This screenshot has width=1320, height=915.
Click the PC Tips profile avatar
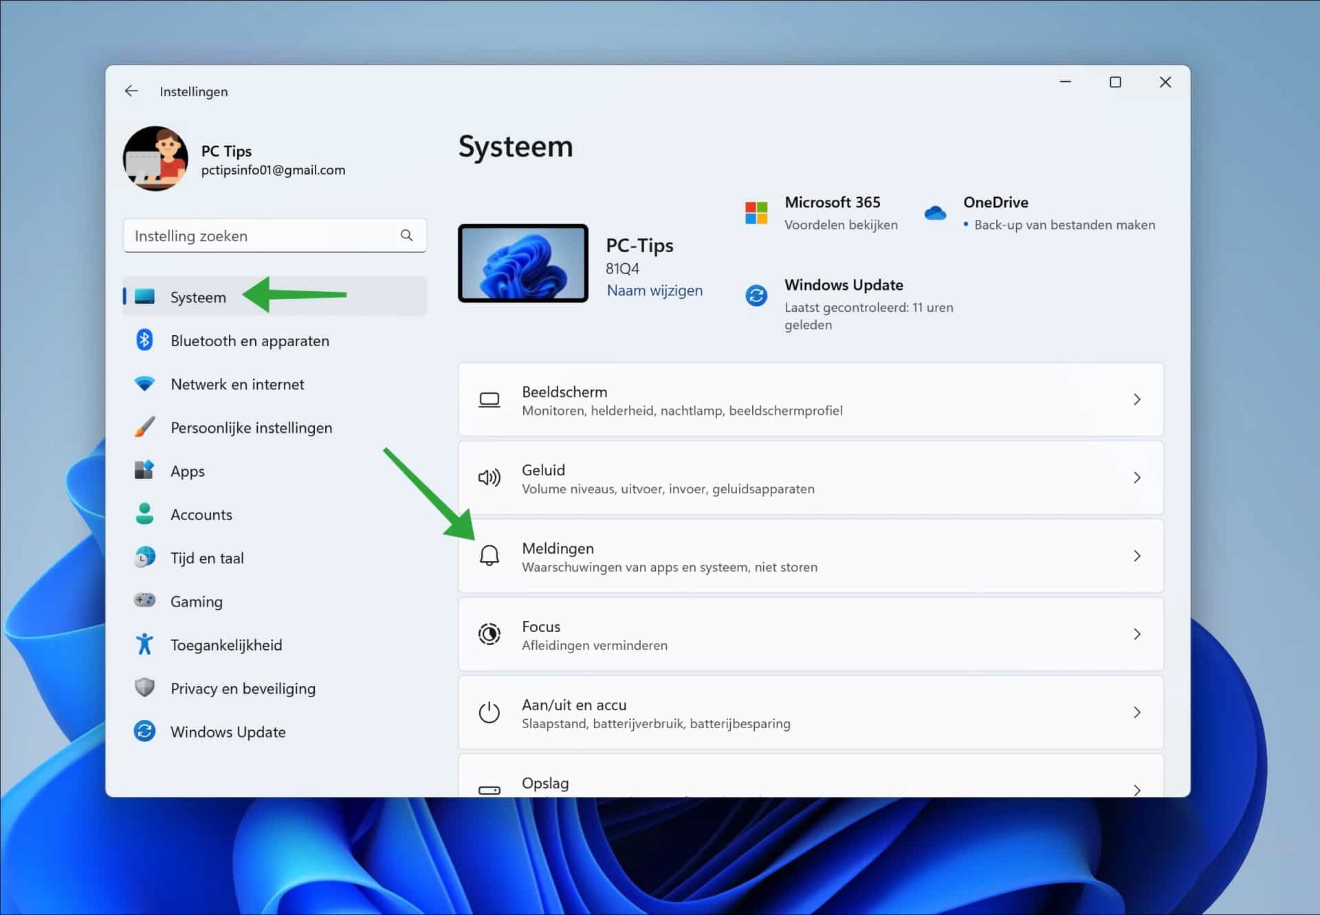coord(155,159)
